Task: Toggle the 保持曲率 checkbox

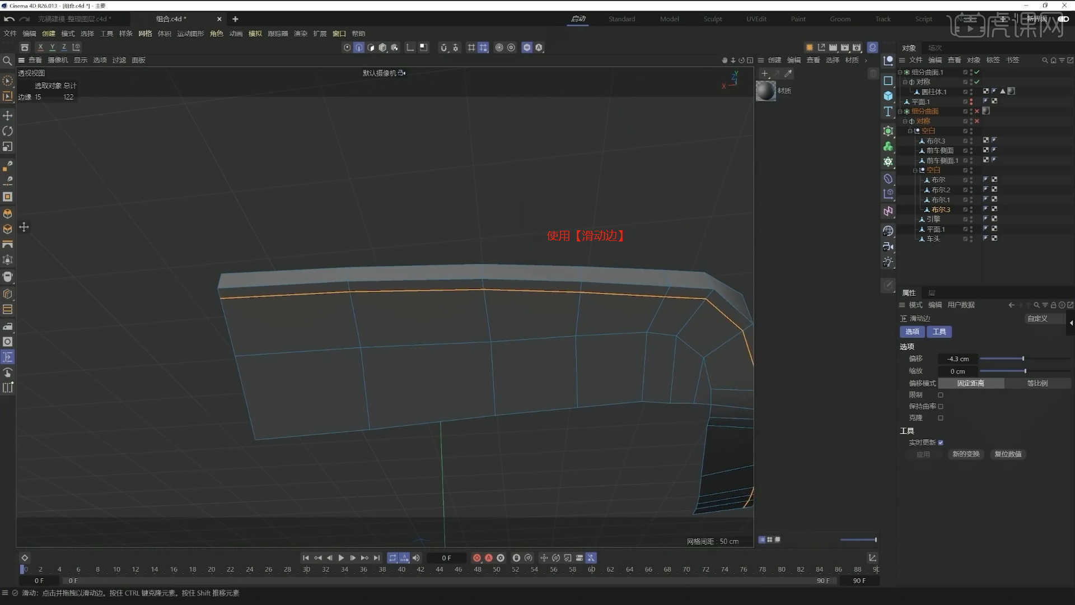Action: [941, 407]
